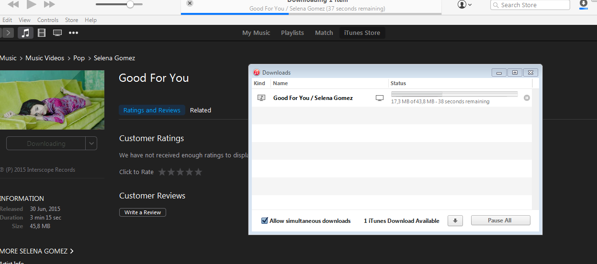
Task: Click the 30 Jun, 2015 release date
Action: click(x=45, y=209)
